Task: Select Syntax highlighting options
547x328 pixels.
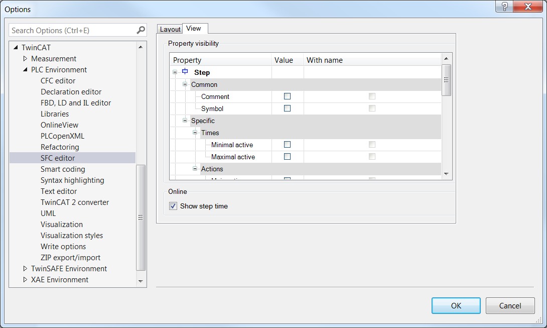Action: 72,180
